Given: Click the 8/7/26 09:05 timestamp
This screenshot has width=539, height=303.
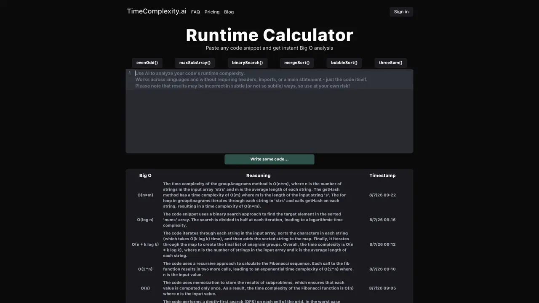Looking at the screenshot, I should pyautogui.click(x=382, y=288).
